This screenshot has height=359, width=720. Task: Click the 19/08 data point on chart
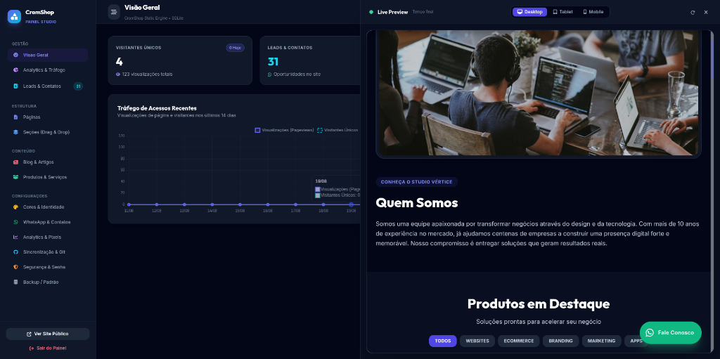tap(352, 204)
